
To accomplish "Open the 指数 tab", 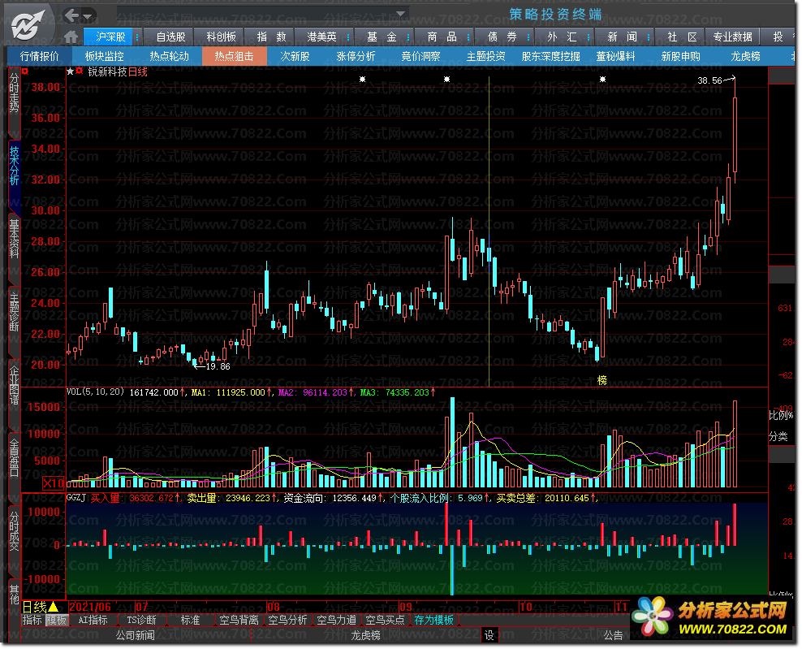I will pos(272,37).
